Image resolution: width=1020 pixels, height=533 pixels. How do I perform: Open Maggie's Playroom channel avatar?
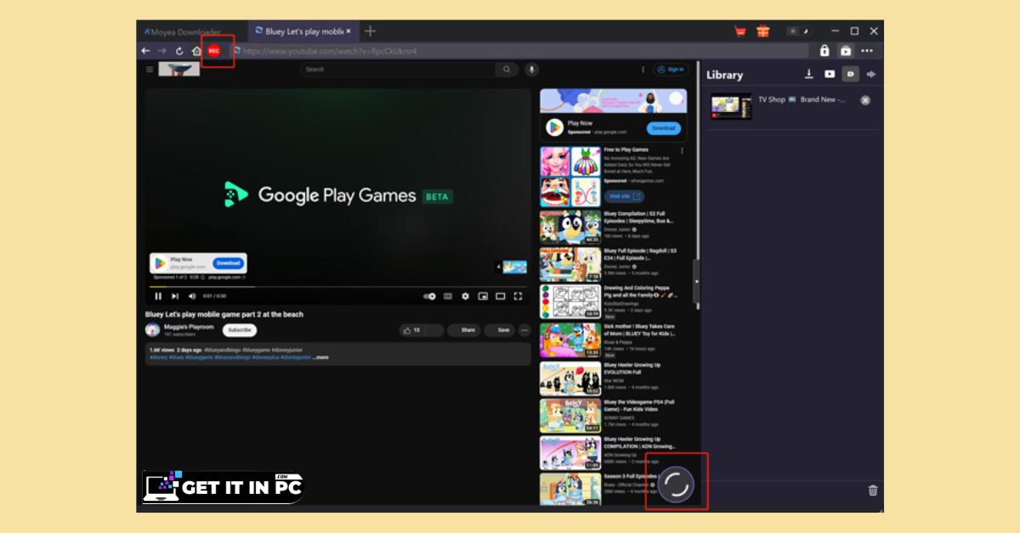pos(152,330)
